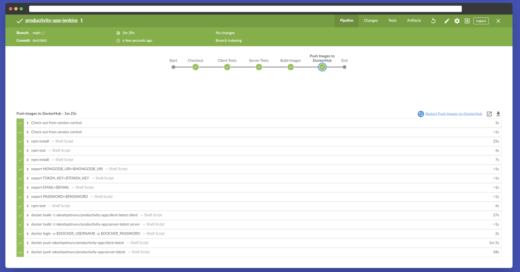Open pipeline configuration via the gear icon

[x=457, y=21]
